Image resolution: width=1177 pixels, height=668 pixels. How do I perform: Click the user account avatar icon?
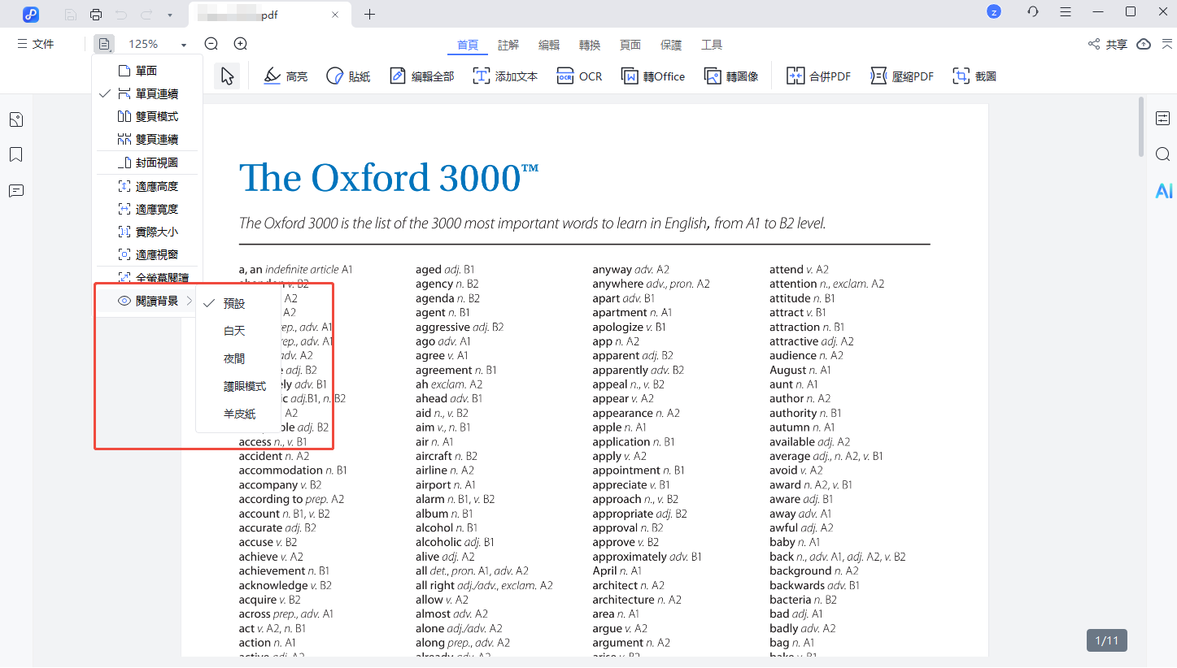pos(994,11)
